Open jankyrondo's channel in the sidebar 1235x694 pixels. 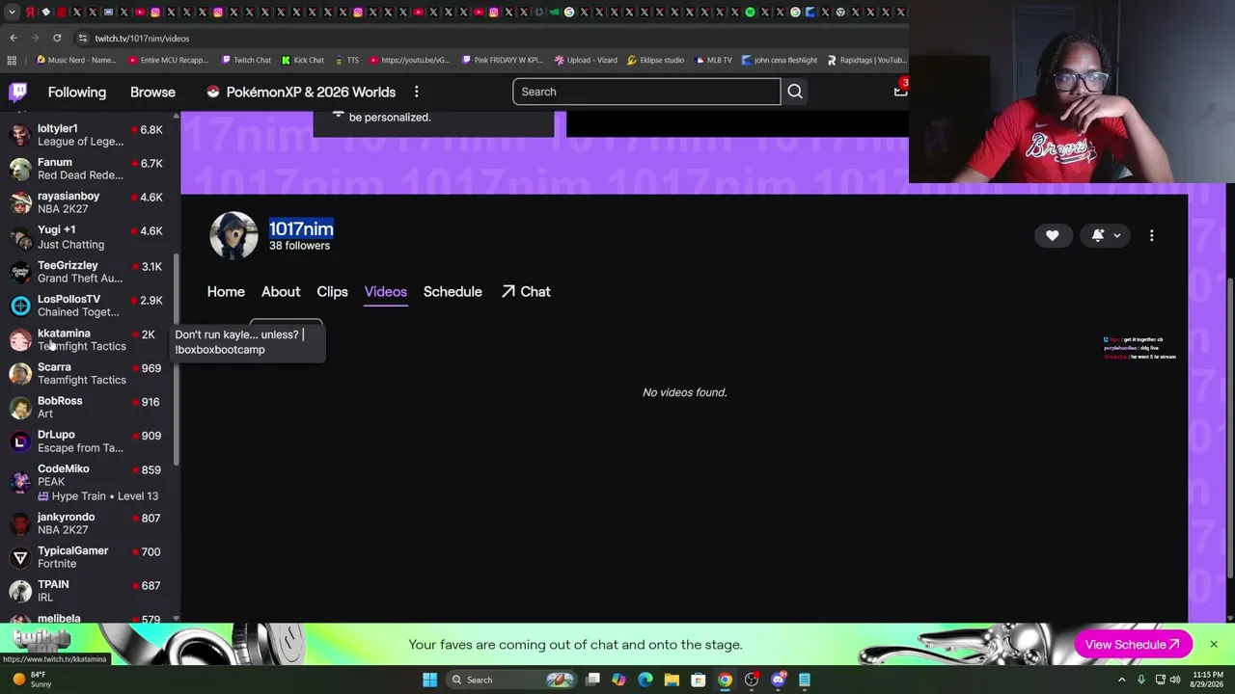point(91,523)
